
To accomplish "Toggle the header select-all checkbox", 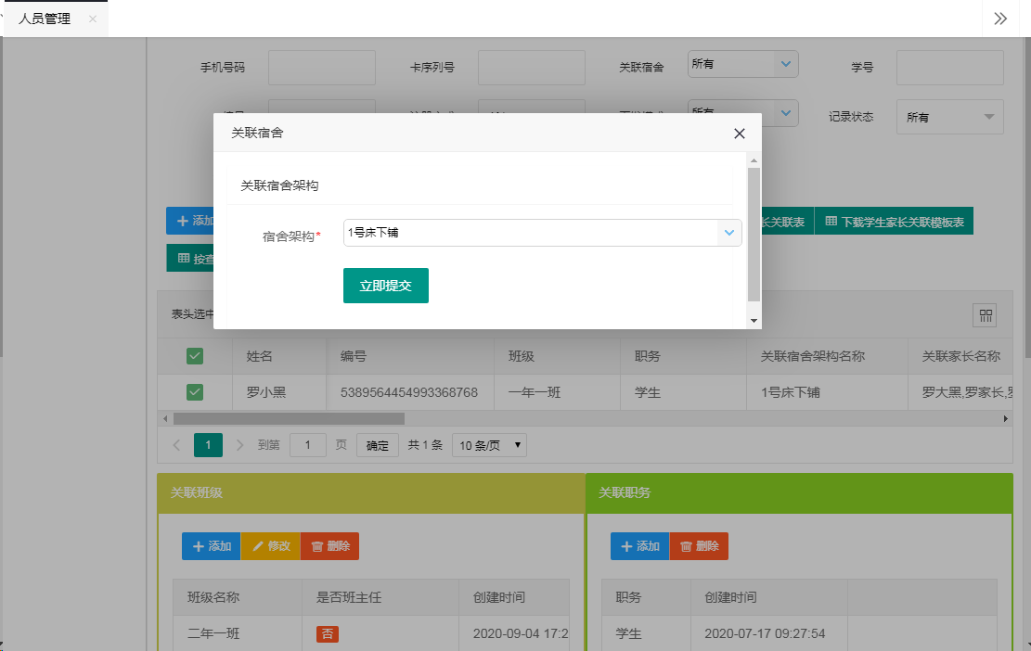I will pyautogui.click(x=195, y=356).
